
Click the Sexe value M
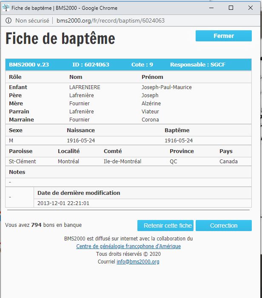pos(11,141)
